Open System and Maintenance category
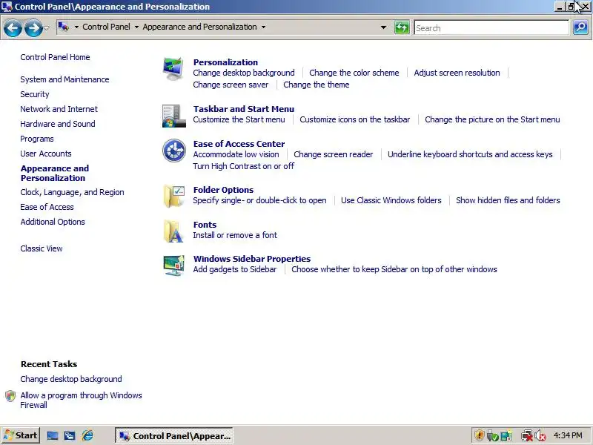This screenshot has height=445, width=593. click(64, 79)
